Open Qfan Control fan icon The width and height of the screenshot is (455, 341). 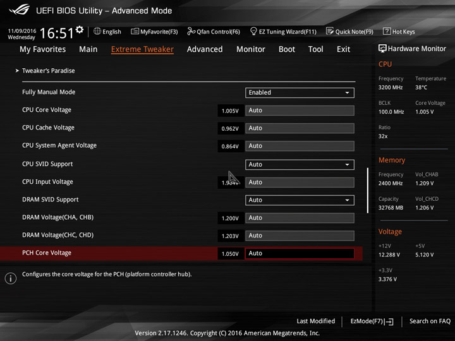click(x=191, y=31)
